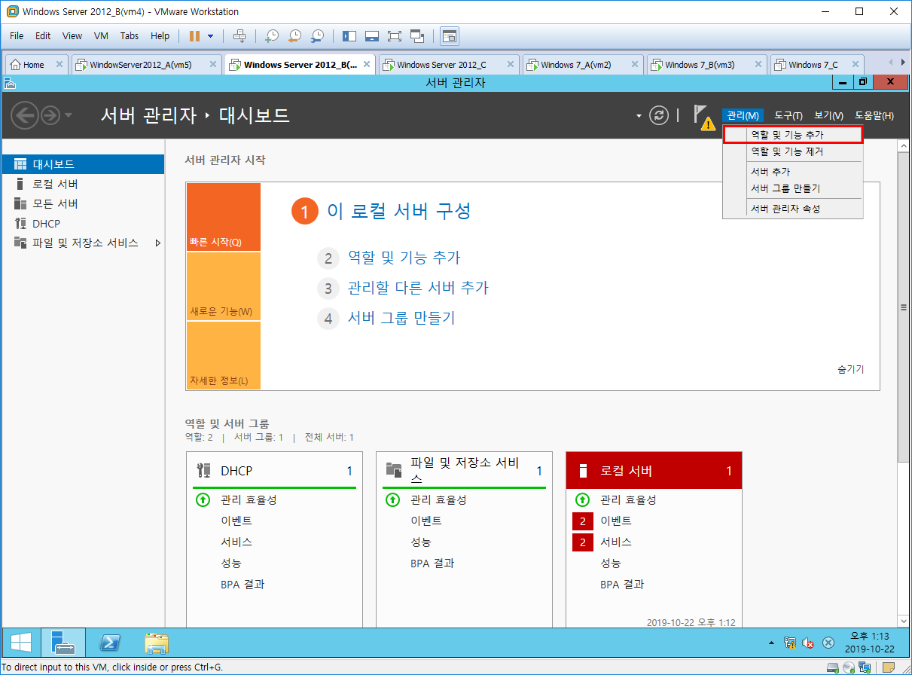
Task: Select 서버 추가 from the menu
Action: 792,172
